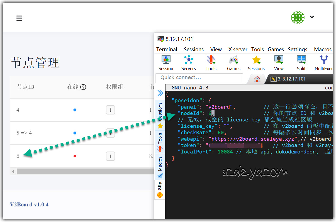
Task: Open the X server menu
Action: (238, 49)
